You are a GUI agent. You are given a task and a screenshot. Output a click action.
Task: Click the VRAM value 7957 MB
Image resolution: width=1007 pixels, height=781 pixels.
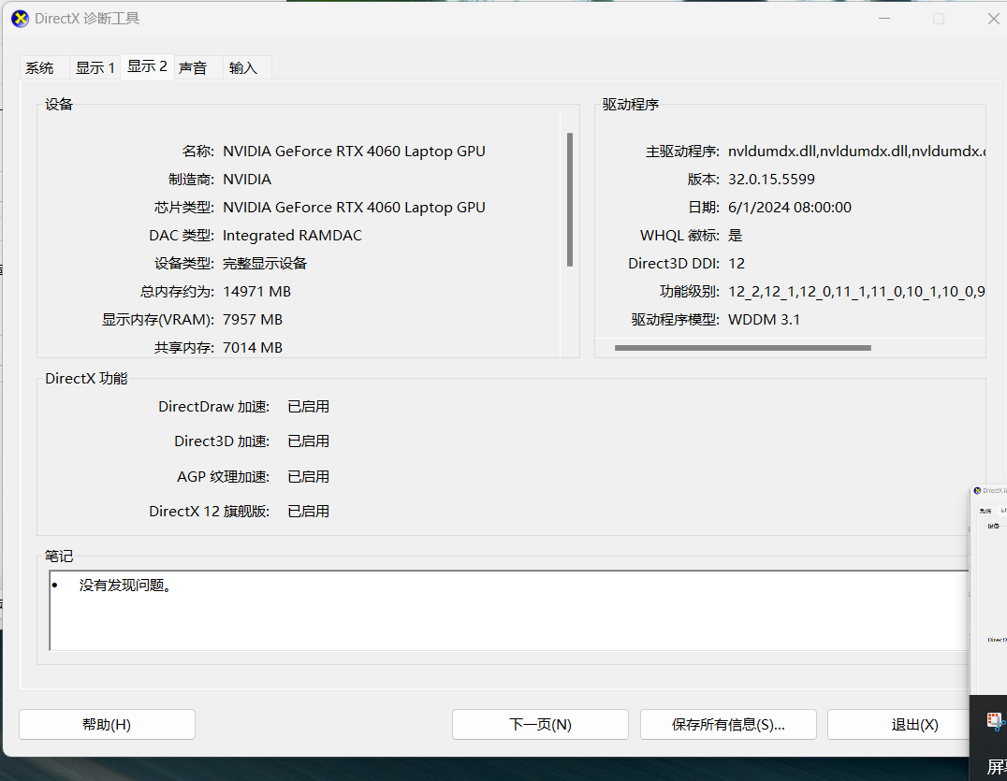coord(253,320)
